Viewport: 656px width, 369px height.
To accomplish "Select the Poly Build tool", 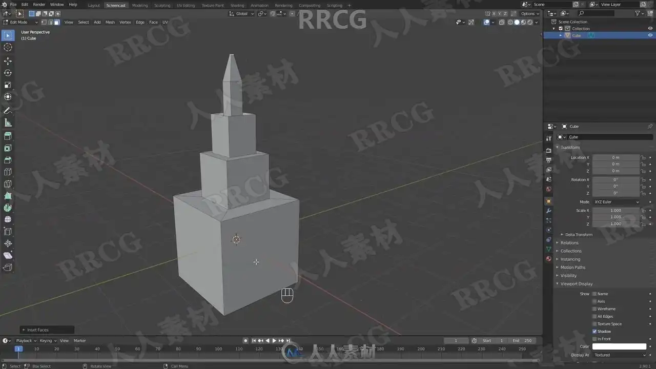I will tap(8, 196).
